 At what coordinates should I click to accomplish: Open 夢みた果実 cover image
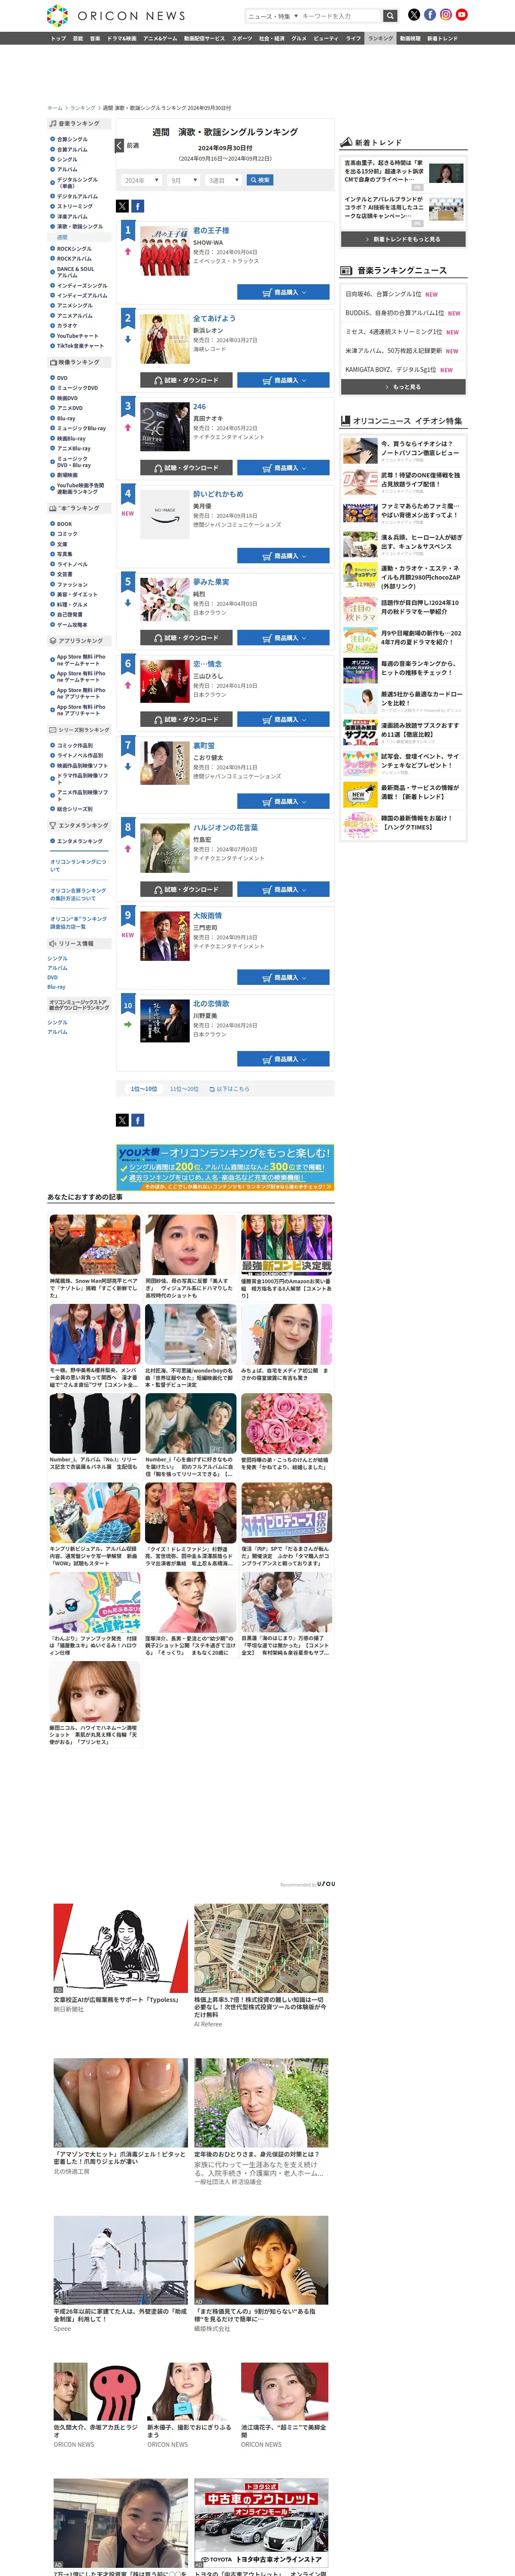point(164,600)
